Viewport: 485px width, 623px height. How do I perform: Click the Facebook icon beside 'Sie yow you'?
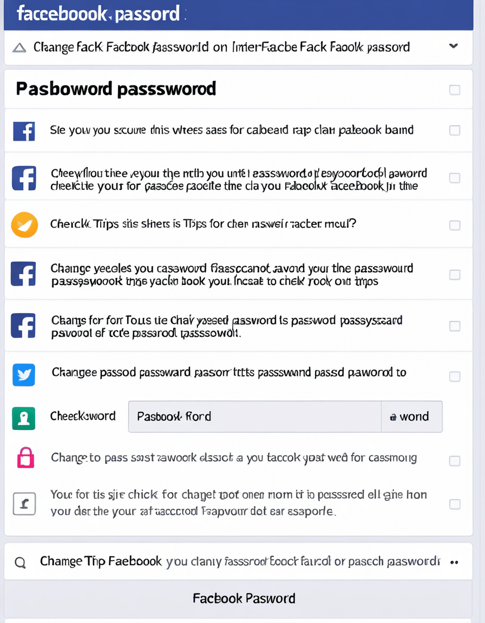(24, 131)
